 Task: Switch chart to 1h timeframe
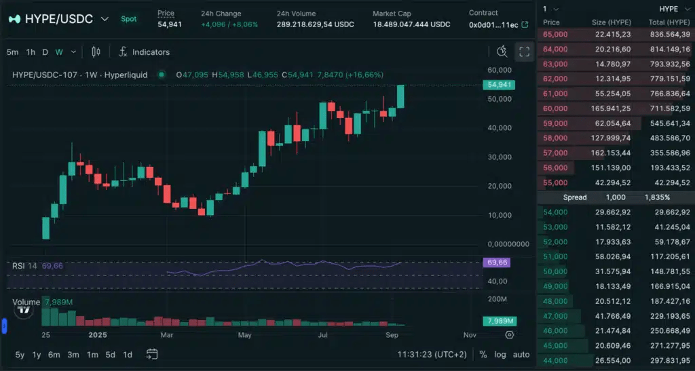click(31, 52)
